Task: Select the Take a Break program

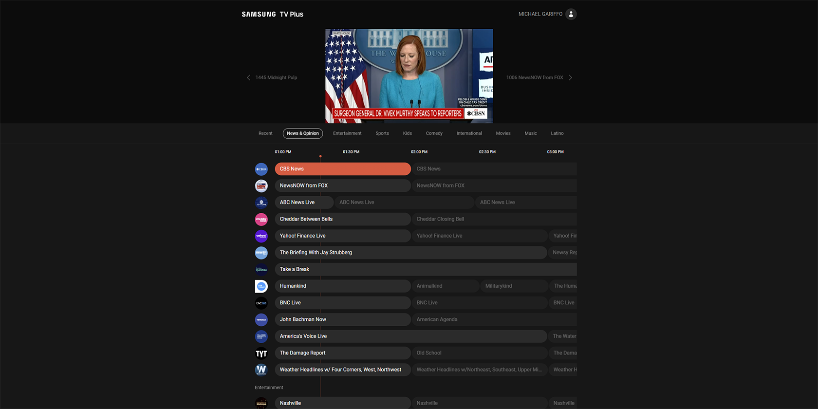Action: click(426, 269)
